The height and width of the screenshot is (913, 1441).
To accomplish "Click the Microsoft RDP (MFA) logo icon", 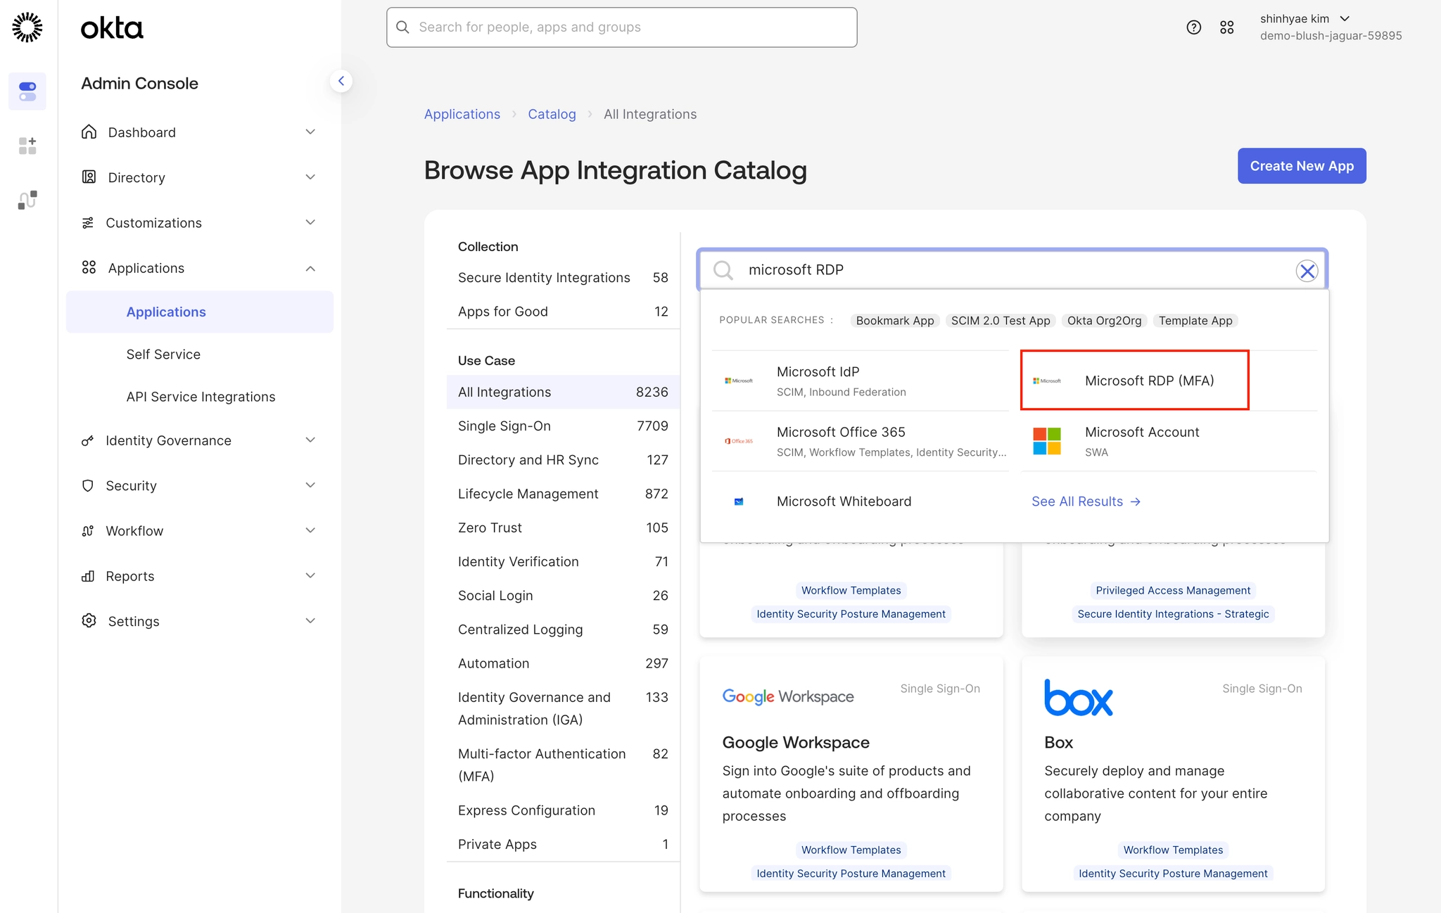I will pos(1047,381).
